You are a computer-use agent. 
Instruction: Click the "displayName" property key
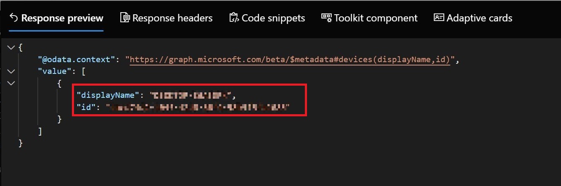tap(108, 96)
